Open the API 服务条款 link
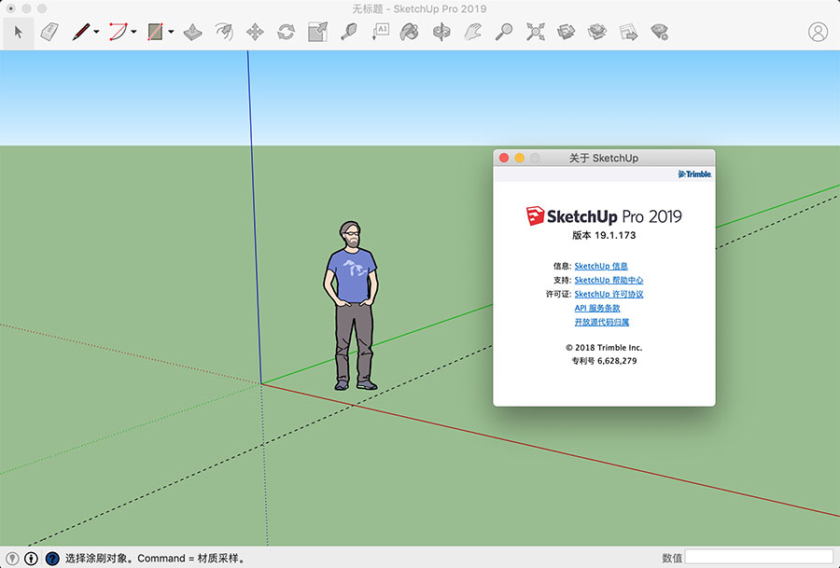The image size is (840, 568). tap(596, 308)
